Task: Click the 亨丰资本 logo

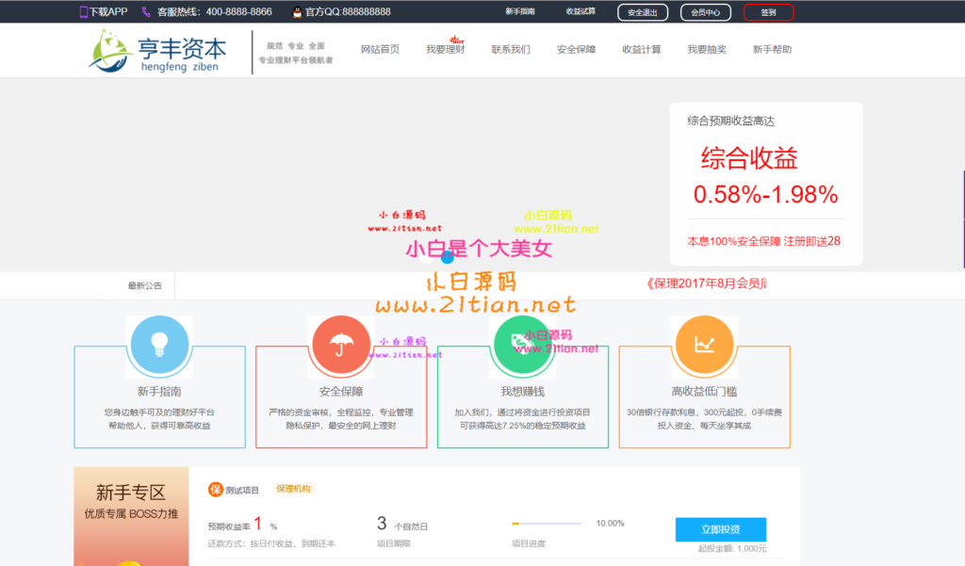Action: pyautogui.click(x=159, y=51)
